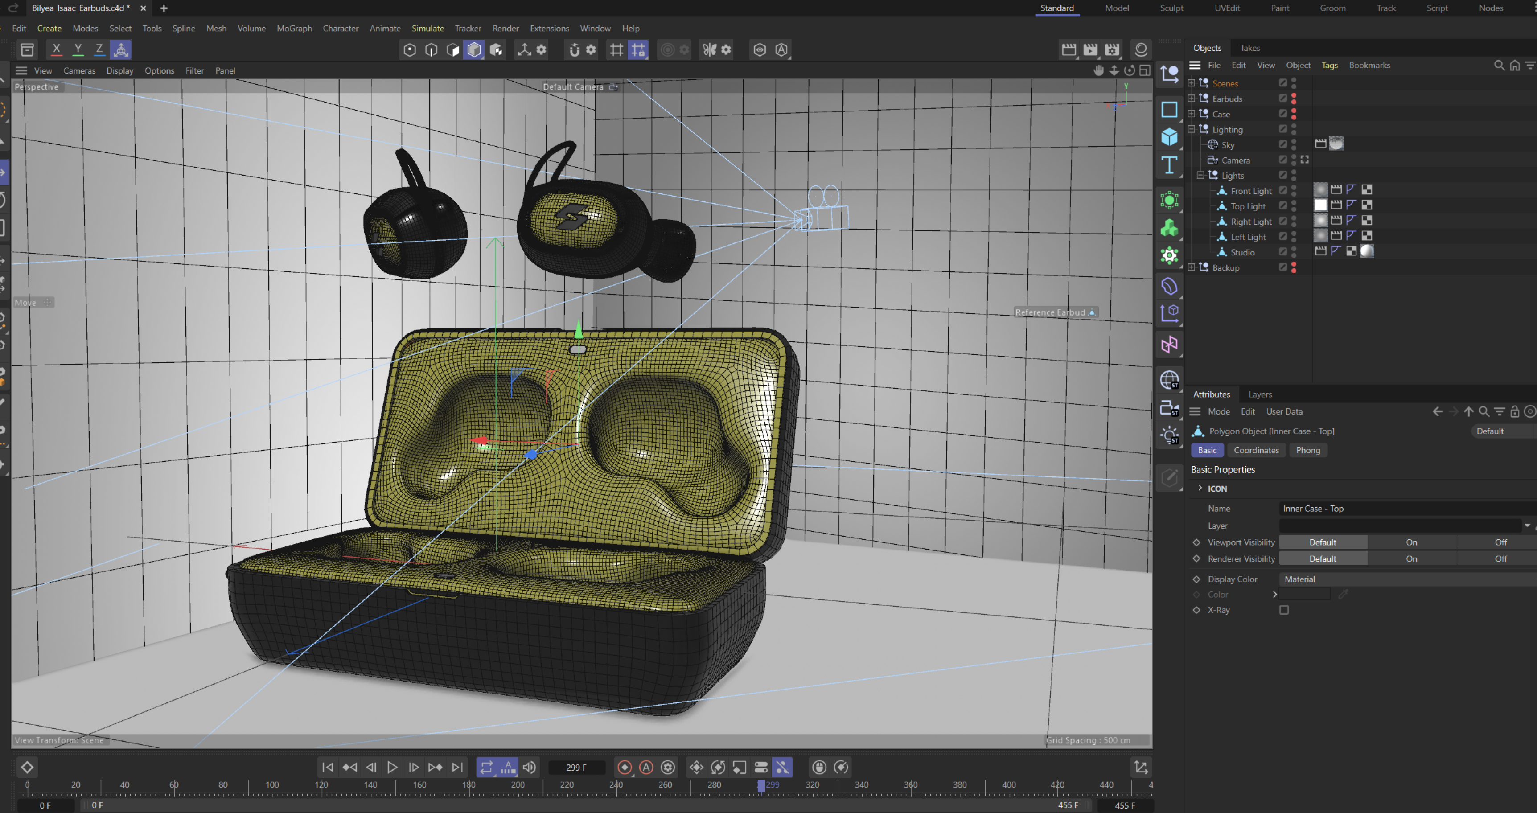The height and width of the screenshot is (813, 1537).
Task: Click the Record Active Objects icon
Action: coord(624,767)
